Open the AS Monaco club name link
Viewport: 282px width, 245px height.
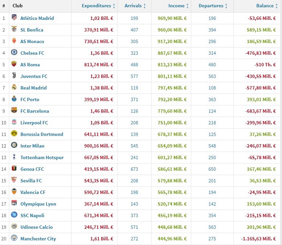point(32,42)
